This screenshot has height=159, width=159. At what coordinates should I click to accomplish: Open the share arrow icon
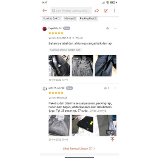[97, 11]
